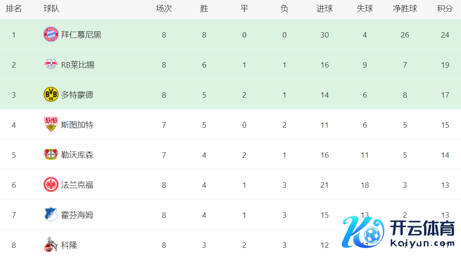Click the Bayern Munich club crest

tap(51, 35)
